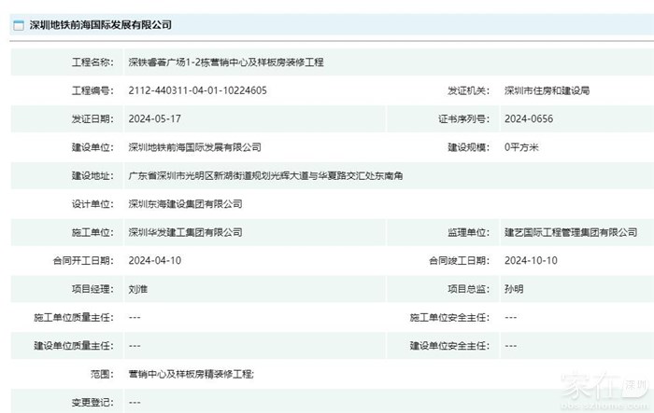Select the project name 深铁睿著广场1-2栋营销中心及样板房装修工程
The width and height of the screenshot is (654, 413).
point(225,62)
